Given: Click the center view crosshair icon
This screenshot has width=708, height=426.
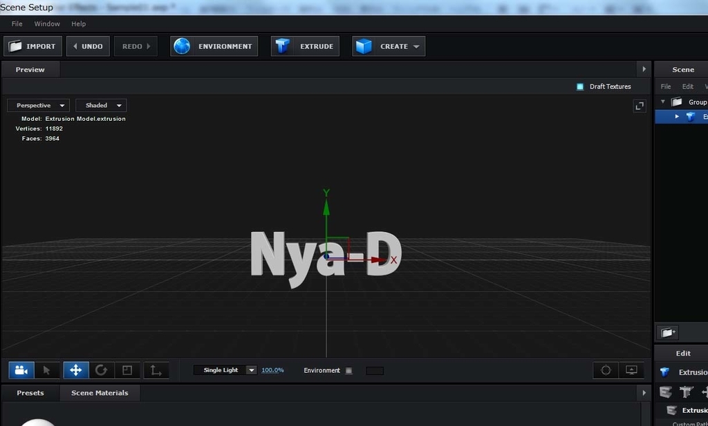Looking at the screenshot, I should click(606, 370).
